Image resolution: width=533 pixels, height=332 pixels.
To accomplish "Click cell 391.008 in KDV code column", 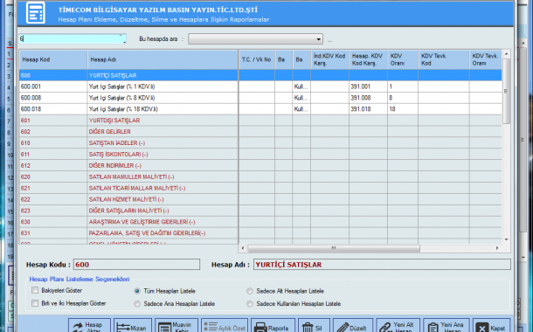I will click(368, 98).
